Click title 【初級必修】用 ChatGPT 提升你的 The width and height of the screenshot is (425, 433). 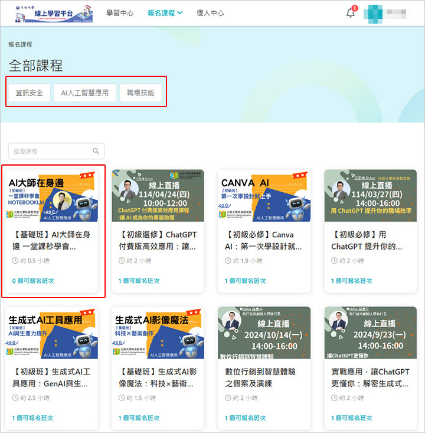pyautogui.click(x=367, y=240)
